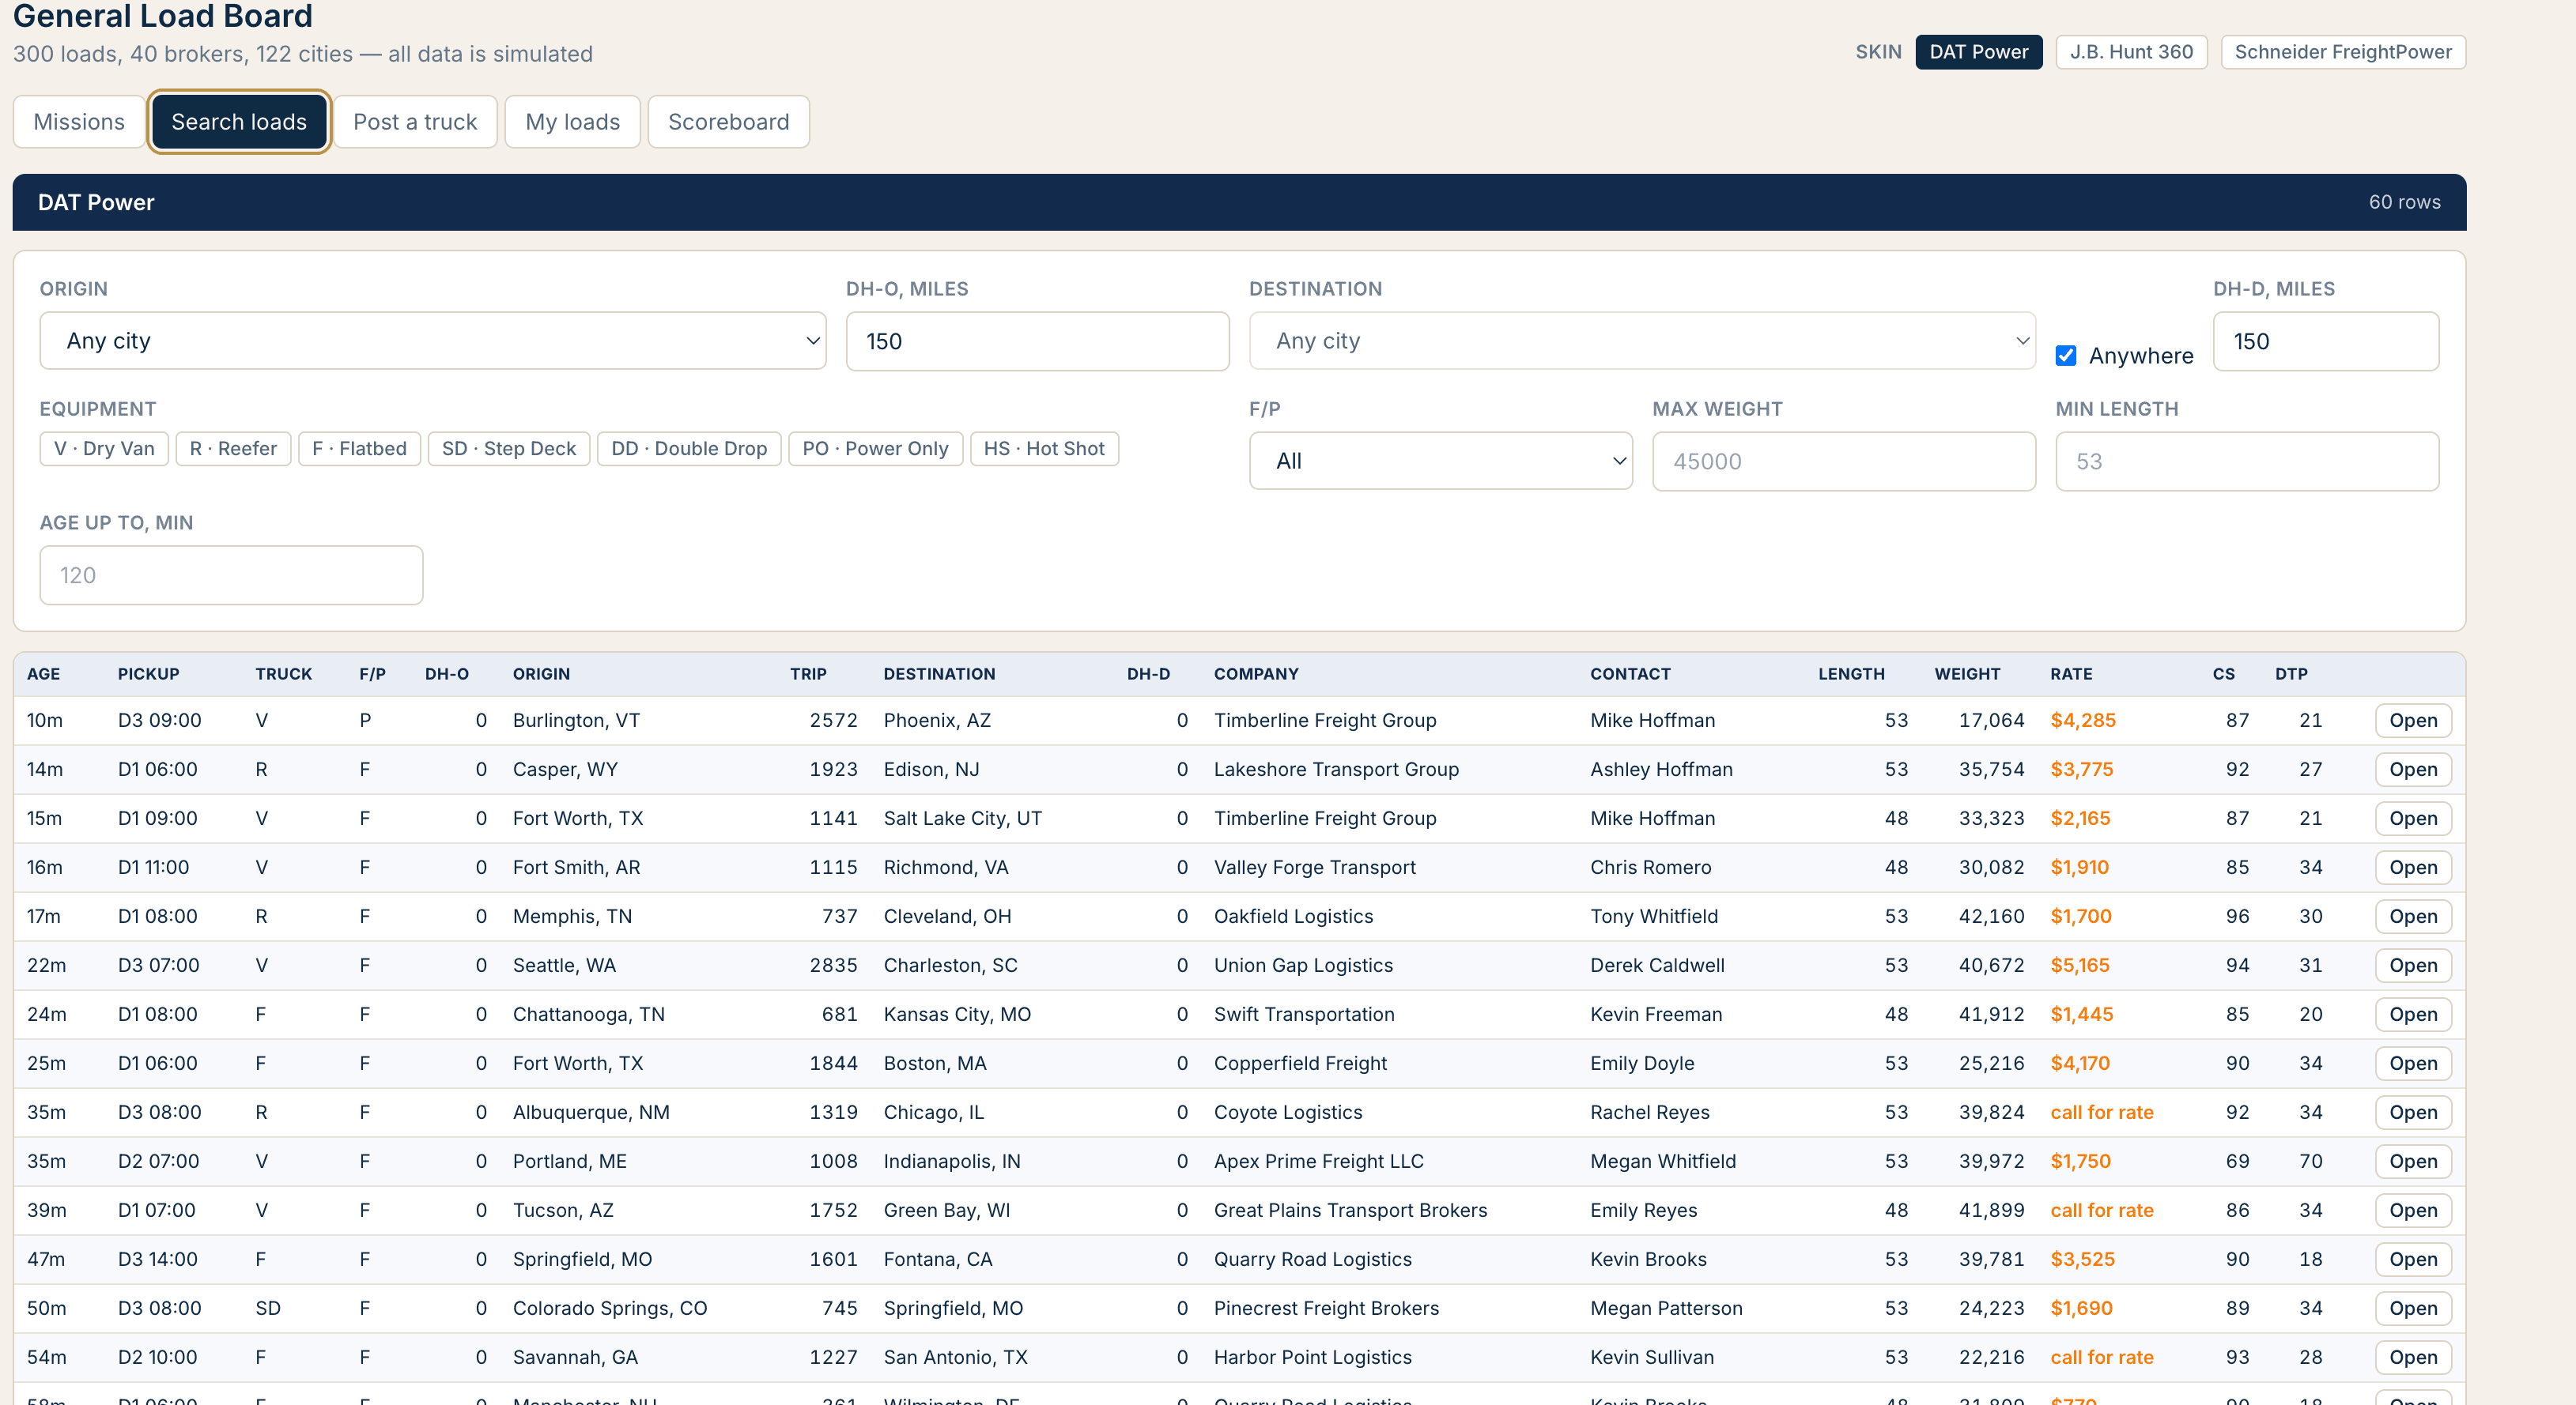Click the $5,165 rate value
The width and height of the screenshot is (2576, 1405).
click(x=2079, y=966)
